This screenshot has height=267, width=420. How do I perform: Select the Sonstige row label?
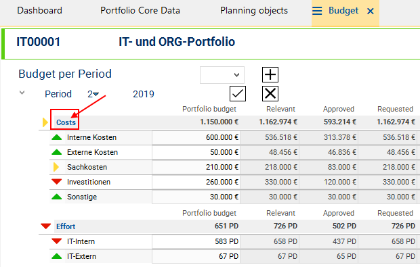pos(82,197)
